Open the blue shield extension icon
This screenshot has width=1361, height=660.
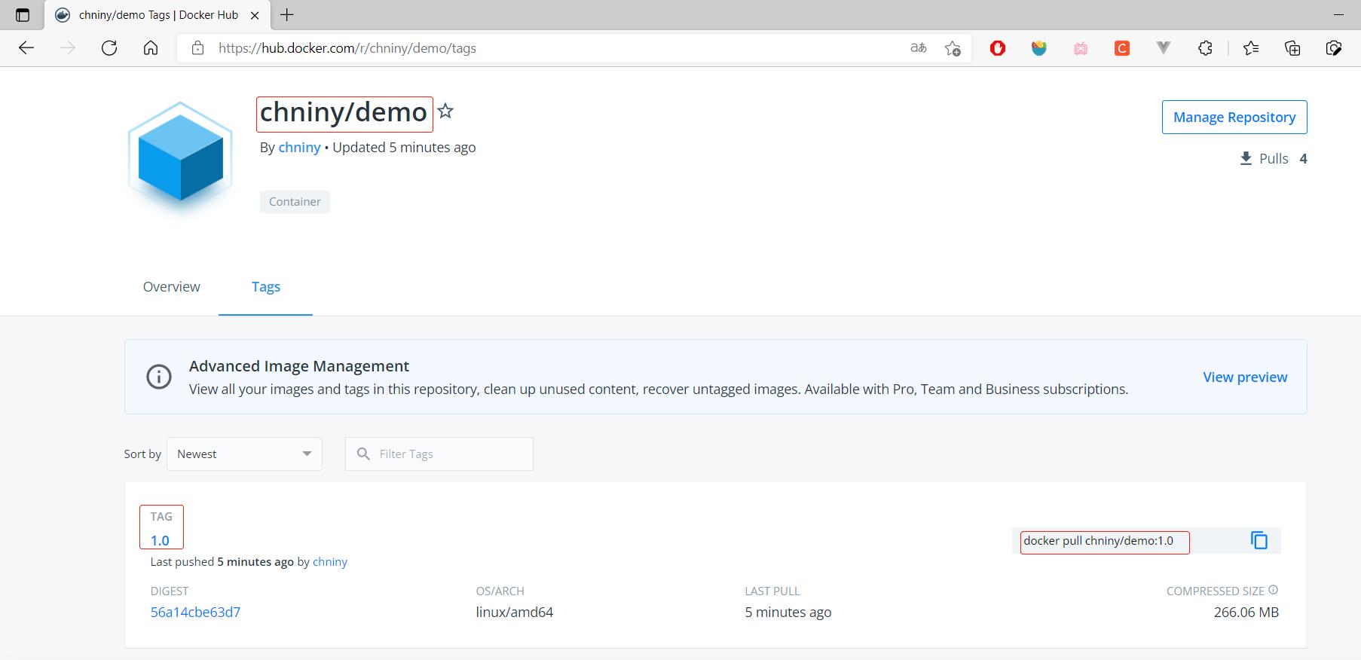[1039, 48]
